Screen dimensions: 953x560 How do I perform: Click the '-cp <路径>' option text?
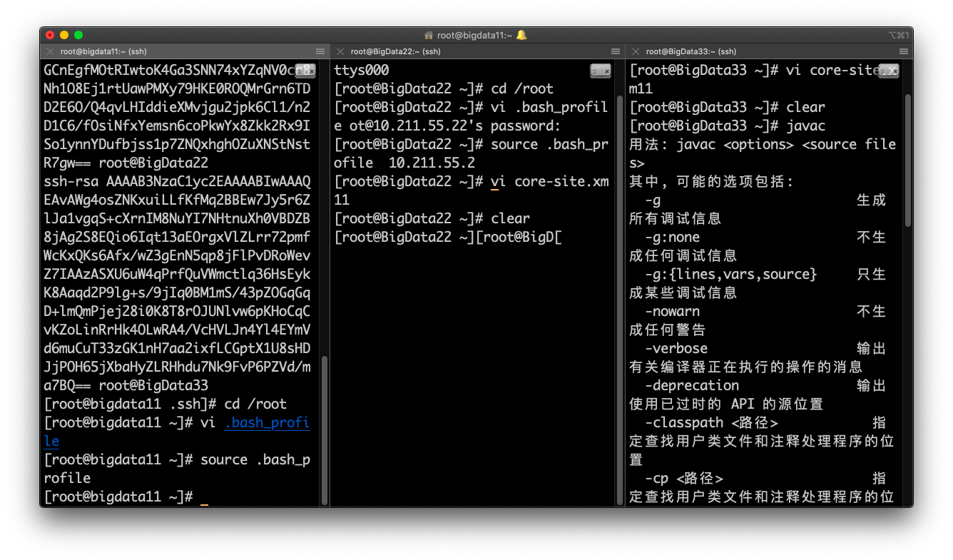click(x=684, y=478)
